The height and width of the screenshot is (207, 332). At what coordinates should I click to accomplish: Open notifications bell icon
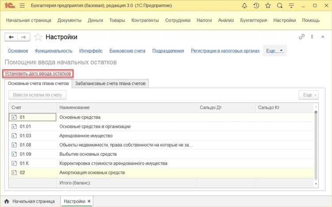[x=244, y=6]
